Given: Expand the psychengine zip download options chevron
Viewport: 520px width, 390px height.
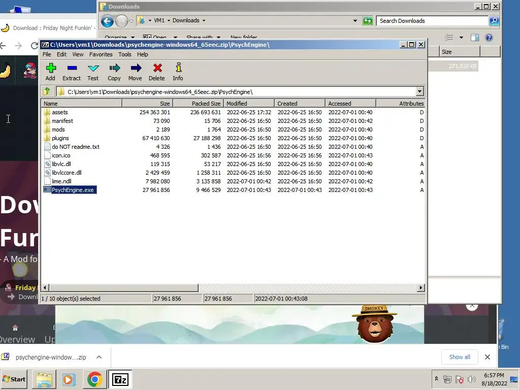Looking at the screenshot, I should tap(99, 357).
